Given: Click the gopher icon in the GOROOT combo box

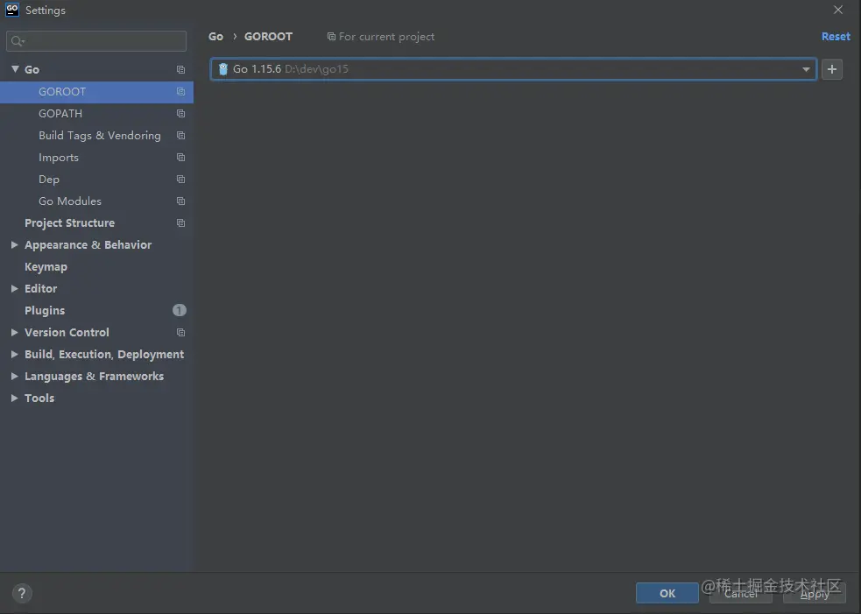Looking at the screenshot, I should pos(223,69).
